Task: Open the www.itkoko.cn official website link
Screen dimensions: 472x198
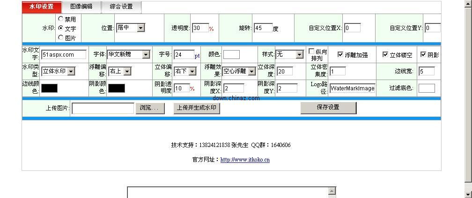Action: click(x=245, y=160)
